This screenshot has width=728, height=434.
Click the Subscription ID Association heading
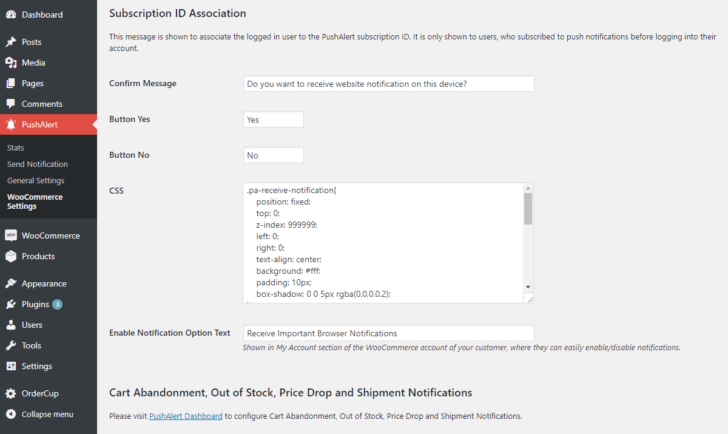coord(178,13)
